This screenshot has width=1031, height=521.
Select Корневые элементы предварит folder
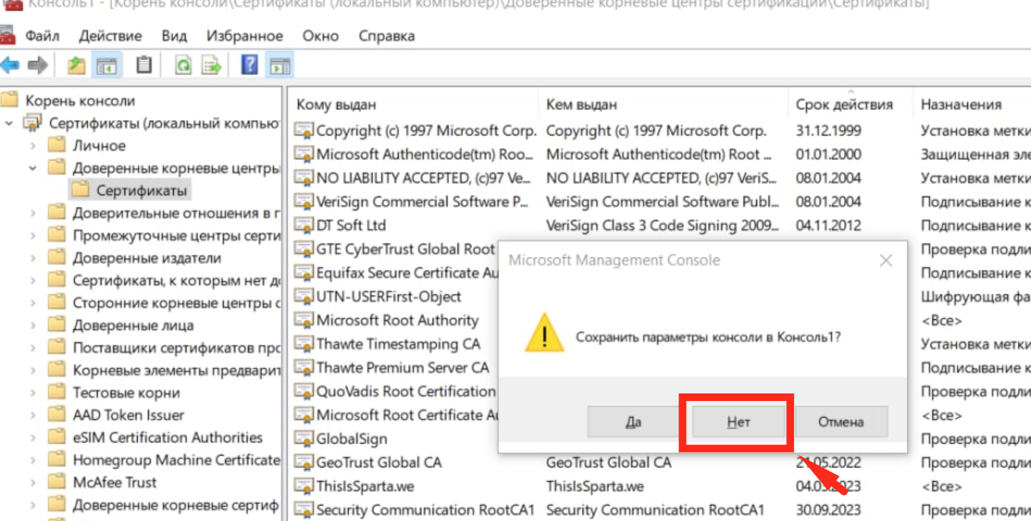pyautogui.click(x=177, y=370)
